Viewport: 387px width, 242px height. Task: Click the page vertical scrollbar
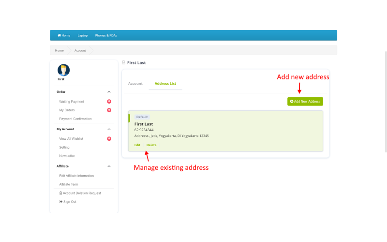(386, 102)
